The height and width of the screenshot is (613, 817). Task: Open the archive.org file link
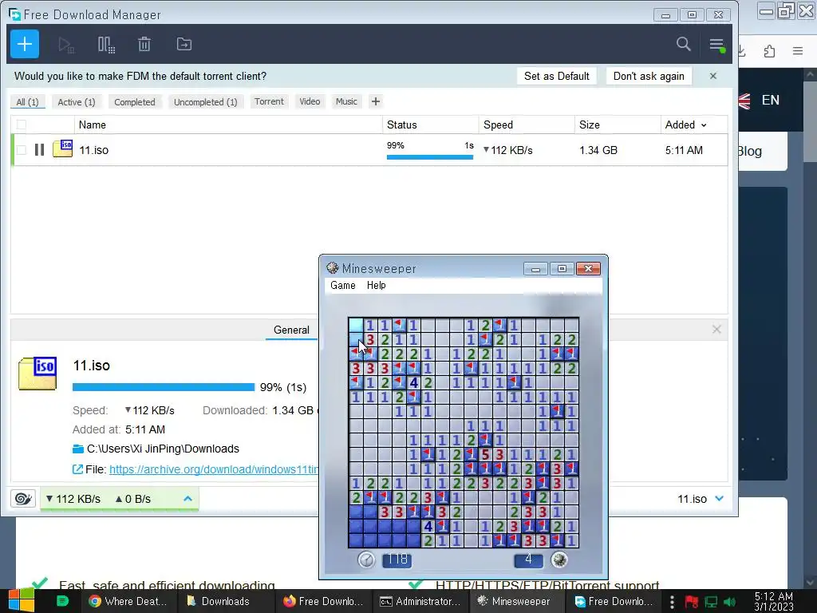point(214,469)
